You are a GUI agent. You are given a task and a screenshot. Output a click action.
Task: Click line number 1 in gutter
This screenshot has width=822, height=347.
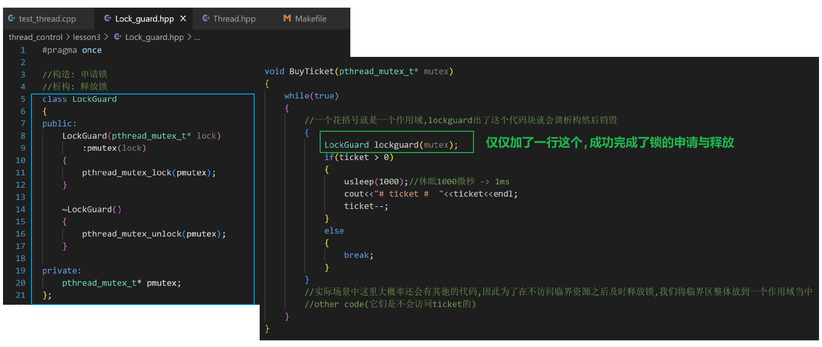23,50
